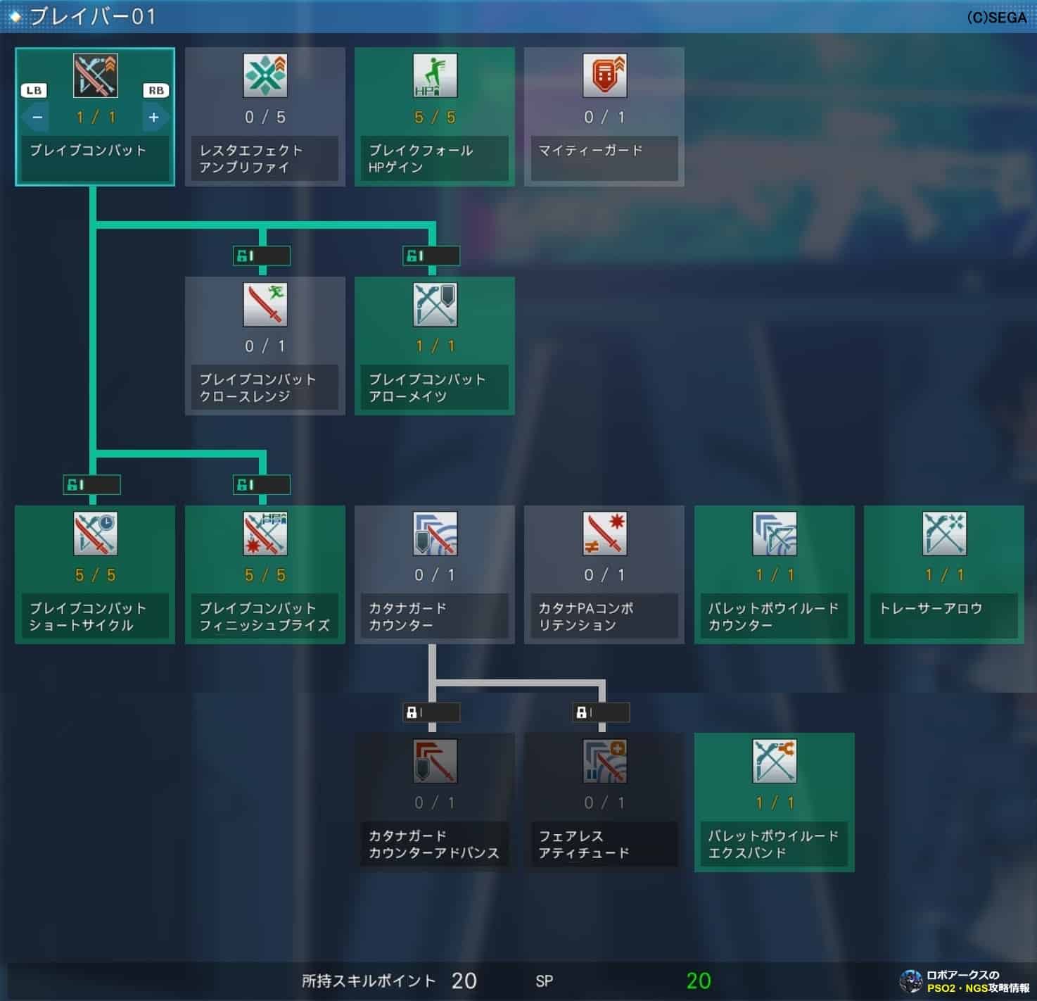Select the マイティーガード shield icon
The image size is (1037, 1001).
coord(604,76)
